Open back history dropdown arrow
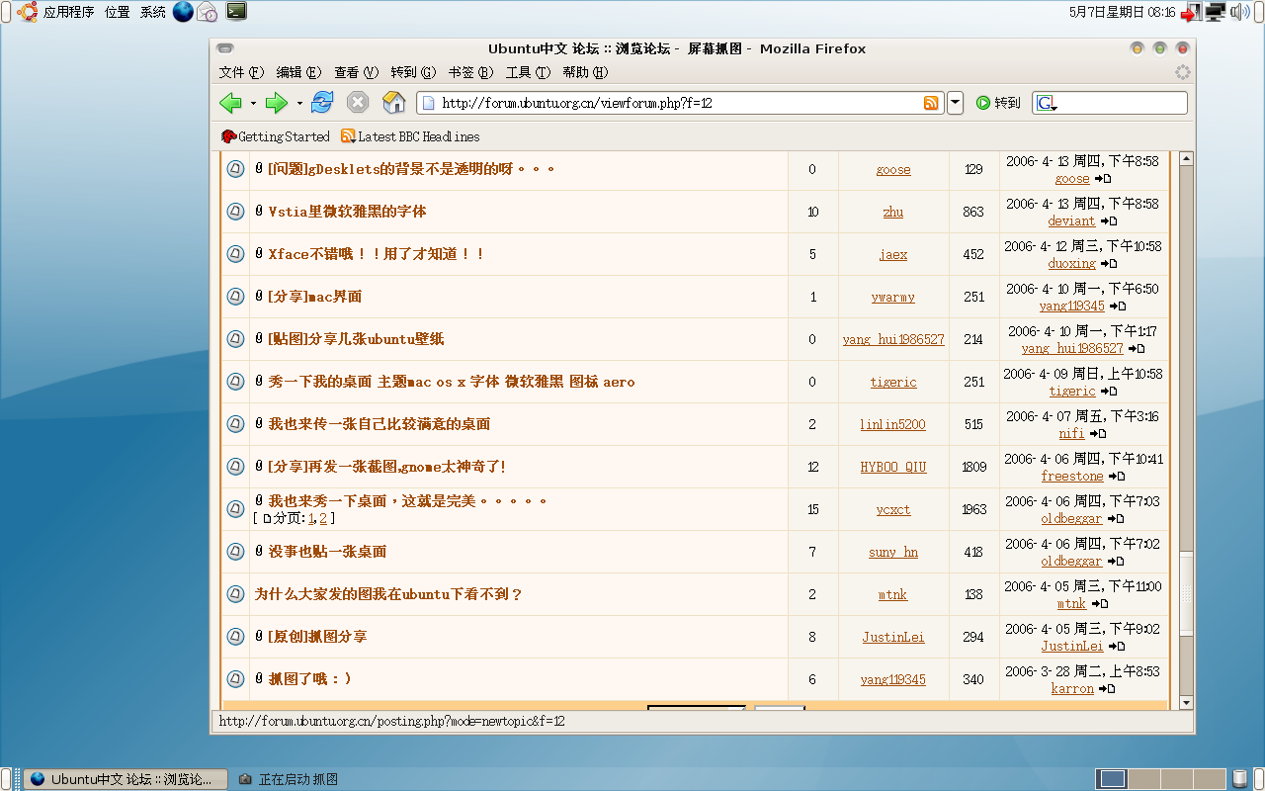 253,103
